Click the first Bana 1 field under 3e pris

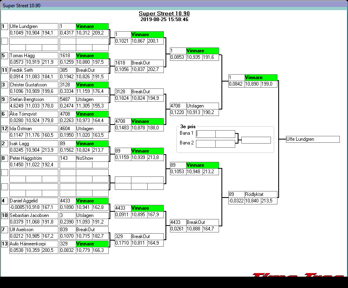point(206,134)
